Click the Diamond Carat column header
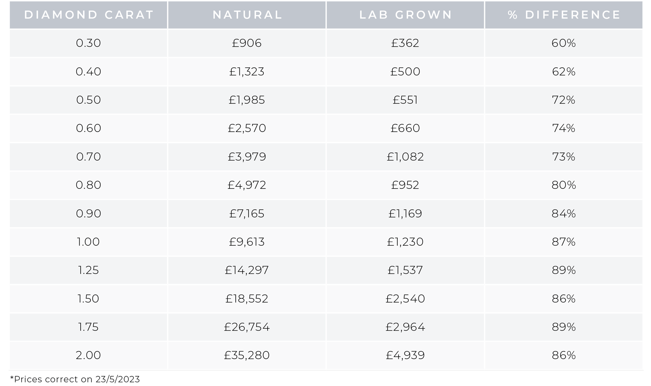Image resolution: width=651 pixels, height=386 pixels. [88, 15]
